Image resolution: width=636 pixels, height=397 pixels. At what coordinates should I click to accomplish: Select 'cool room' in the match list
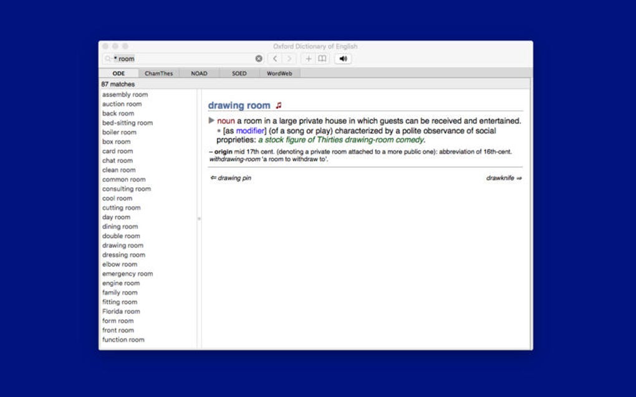click(x=117, y=198)
